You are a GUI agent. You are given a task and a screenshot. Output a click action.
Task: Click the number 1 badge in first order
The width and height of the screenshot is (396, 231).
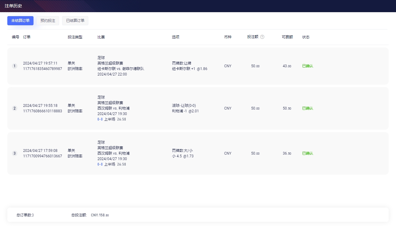click(x=15, y=66)
